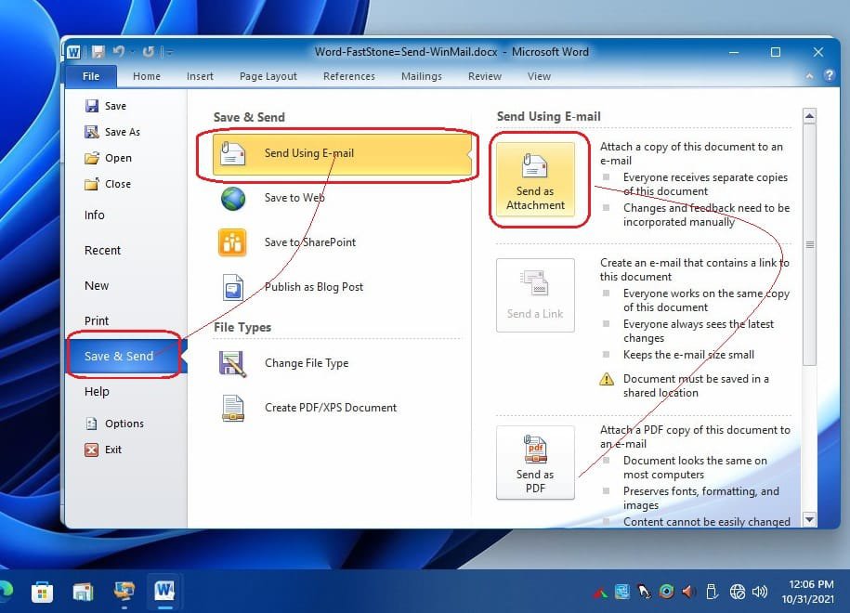Open the clock showing 12:06 PM
The image size is (850, 613).
(x=809, y=592)
